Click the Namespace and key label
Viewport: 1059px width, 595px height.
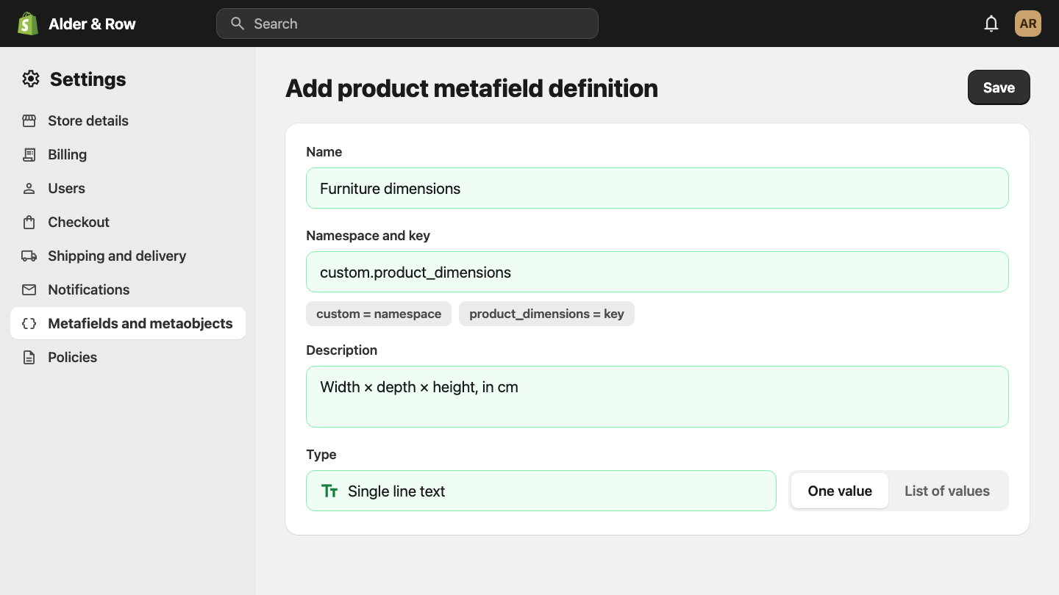click(x=368, y=236)
